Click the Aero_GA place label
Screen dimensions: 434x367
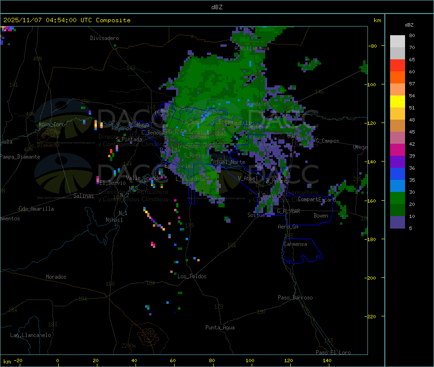click(288, 227)
